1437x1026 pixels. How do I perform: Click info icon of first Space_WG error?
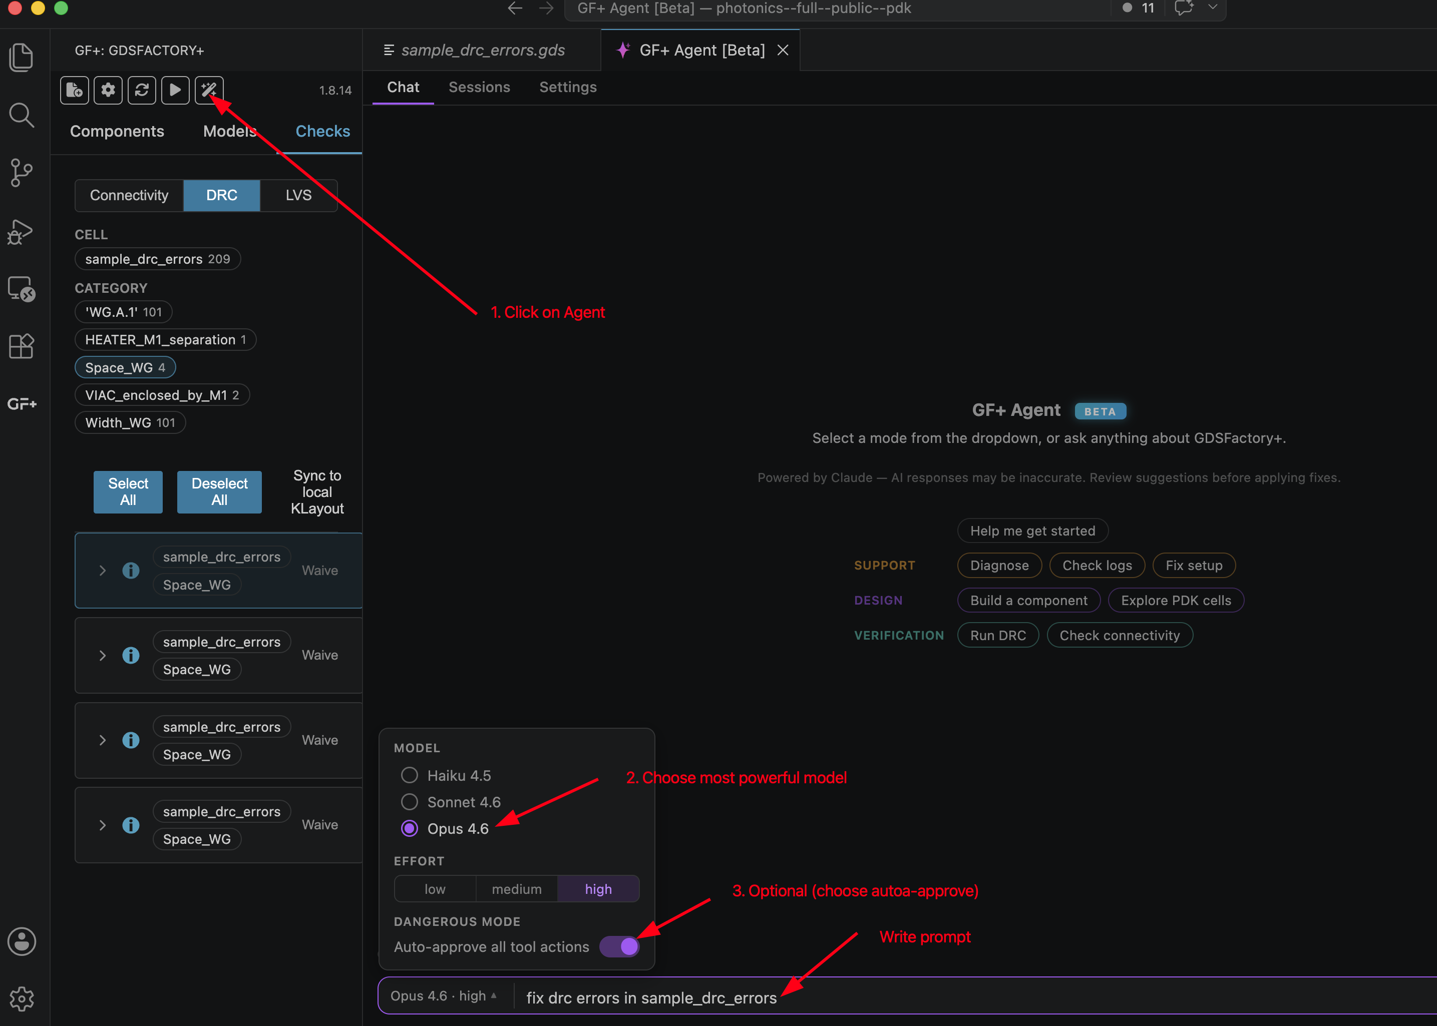(x=131, y=571)
